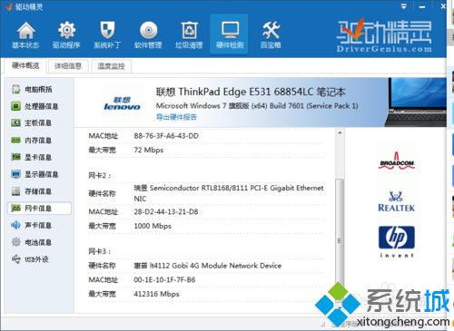Click the Broadcom logo
The image size is (454, 331).
point(397,161)
